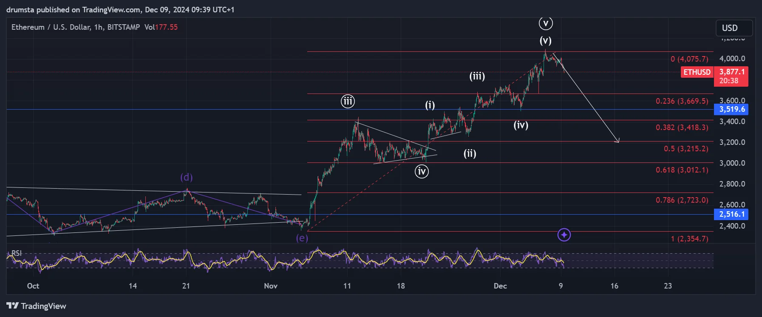Select the blue 3,519.6 price level label
This screenshot has width=762, height=317.
pos(731,109)
